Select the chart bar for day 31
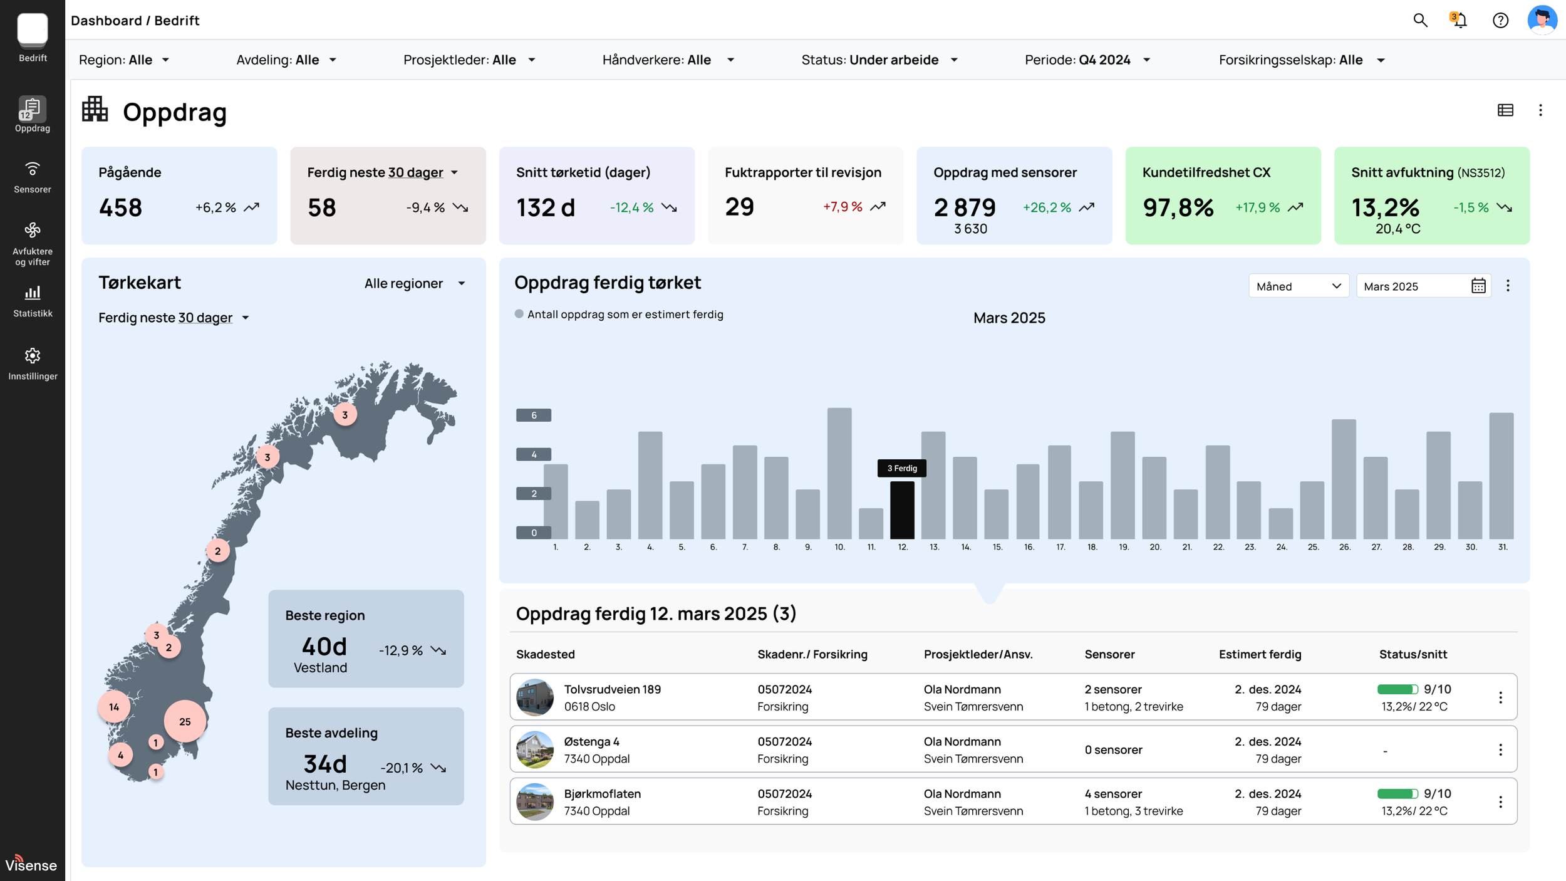The width and height of the screenshot is (1566, 881). pyautogui.click(x=1501, y=476)
